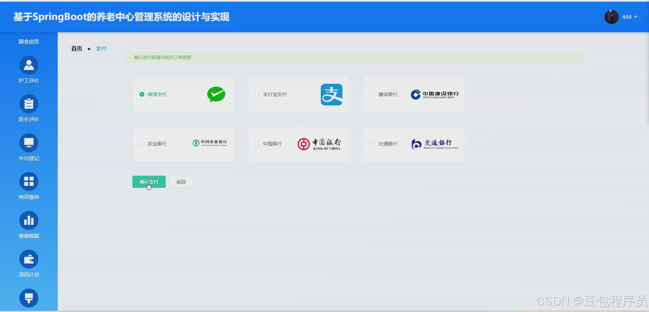Click the user avatar picture
This screenshot has height=312, width=649.
pyautogui.click(x=611, y=17)
